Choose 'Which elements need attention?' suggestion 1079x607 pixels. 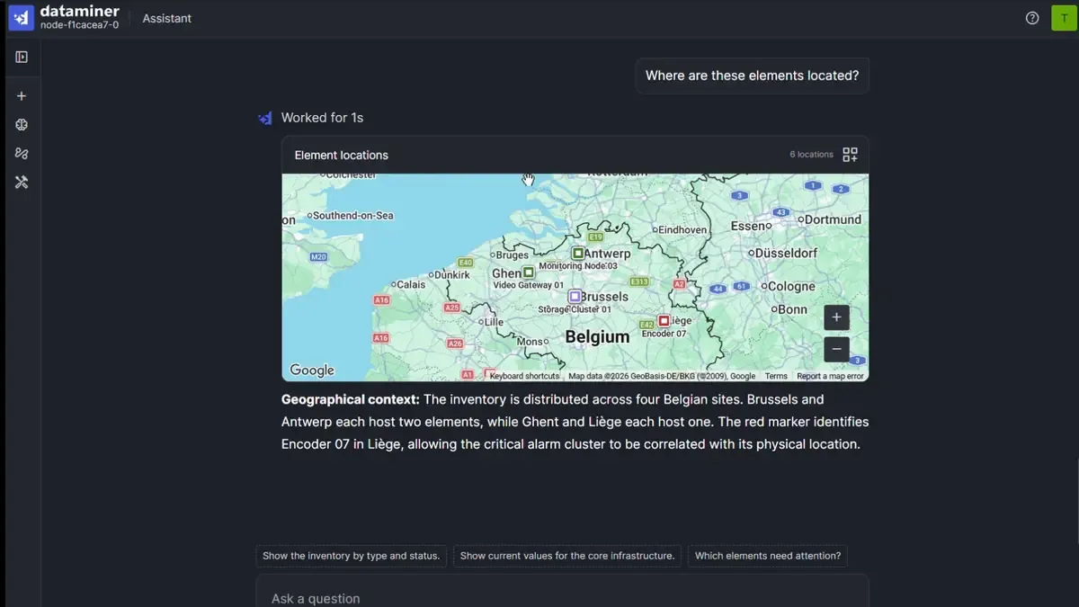coord(768,556)
